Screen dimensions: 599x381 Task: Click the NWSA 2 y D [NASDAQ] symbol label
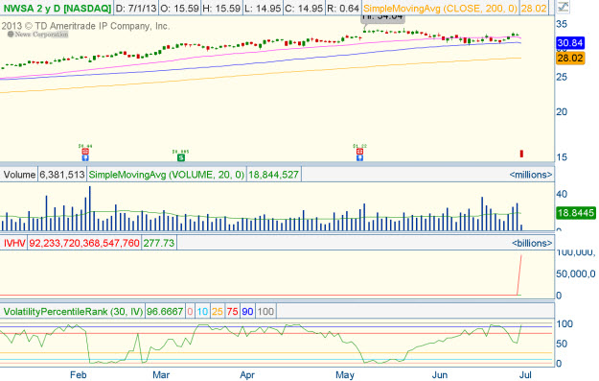point(57,8)
